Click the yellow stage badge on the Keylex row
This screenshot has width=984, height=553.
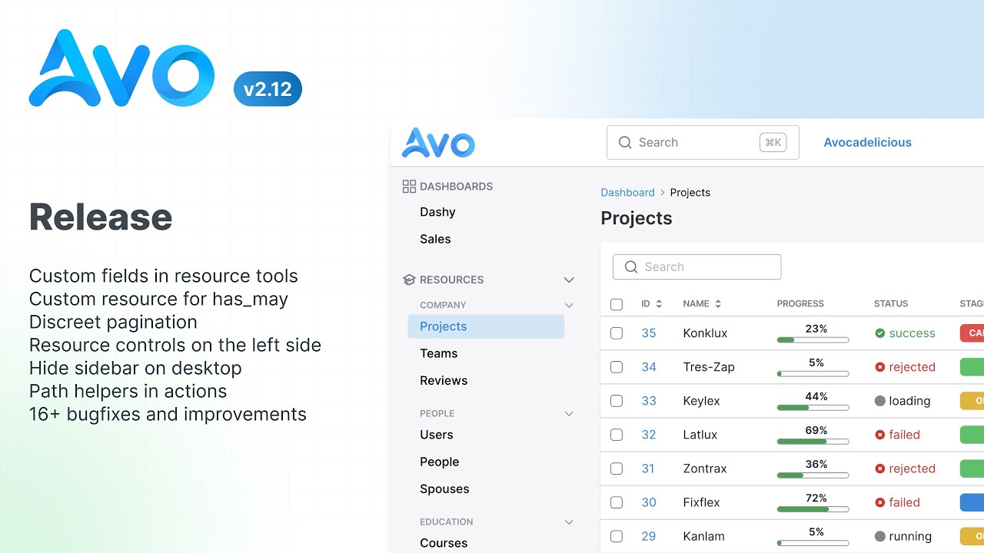pyautogui.click(x=972, y=401)
